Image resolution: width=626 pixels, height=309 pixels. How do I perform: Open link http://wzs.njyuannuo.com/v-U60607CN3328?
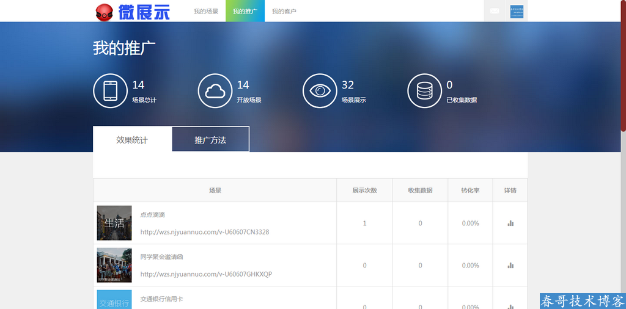point(205,231)
